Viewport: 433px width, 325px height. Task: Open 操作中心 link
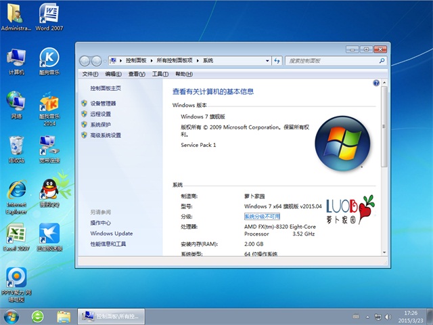pos(101,223)
